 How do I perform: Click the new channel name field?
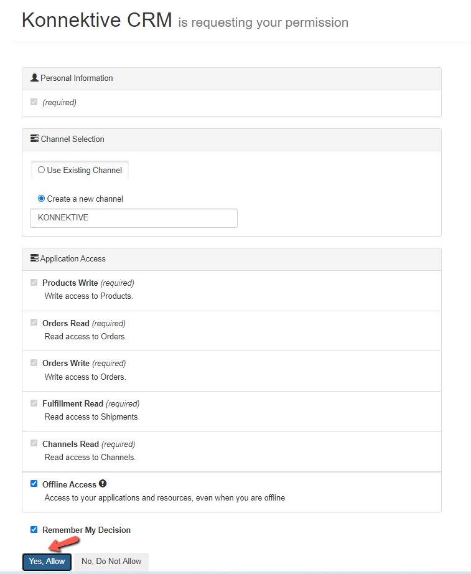pyautogui.click(x=134, y=218)
